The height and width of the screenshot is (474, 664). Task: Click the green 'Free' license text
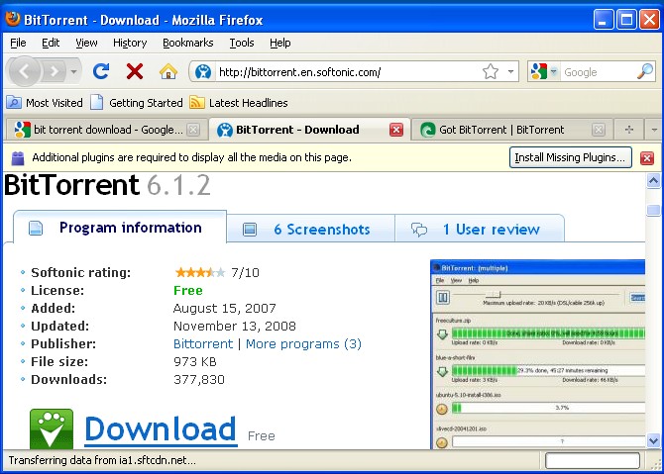188,291
